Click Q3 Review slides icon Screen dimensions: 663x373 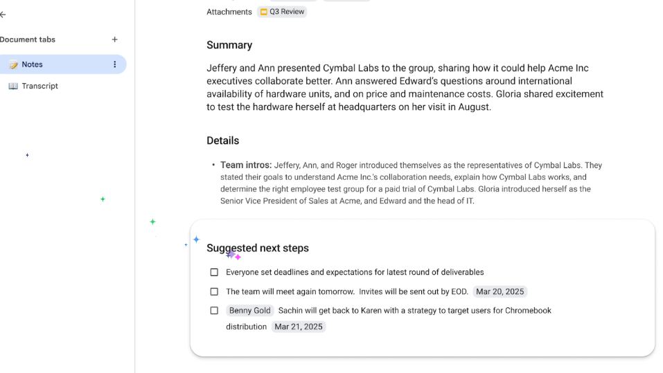click(264, 12)
